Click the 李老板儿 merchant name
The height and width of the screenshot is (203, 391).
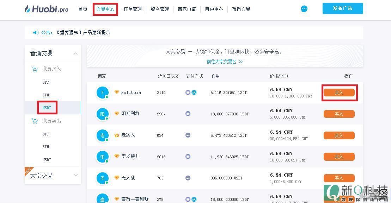pos(130,156)
